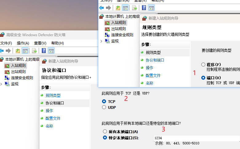Select 连接安全规则 label in the upper window tree

(122, 35)
